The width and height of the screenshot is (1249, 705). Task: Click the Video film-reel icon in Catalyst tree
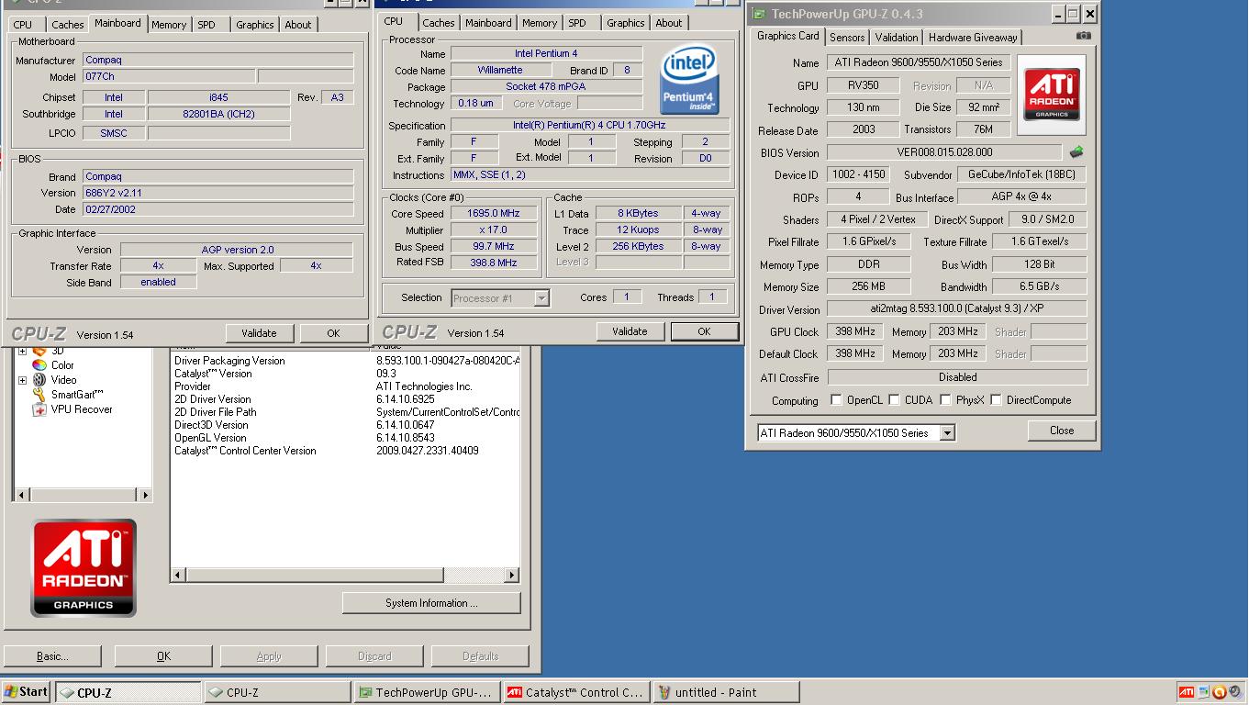(39, 379)
